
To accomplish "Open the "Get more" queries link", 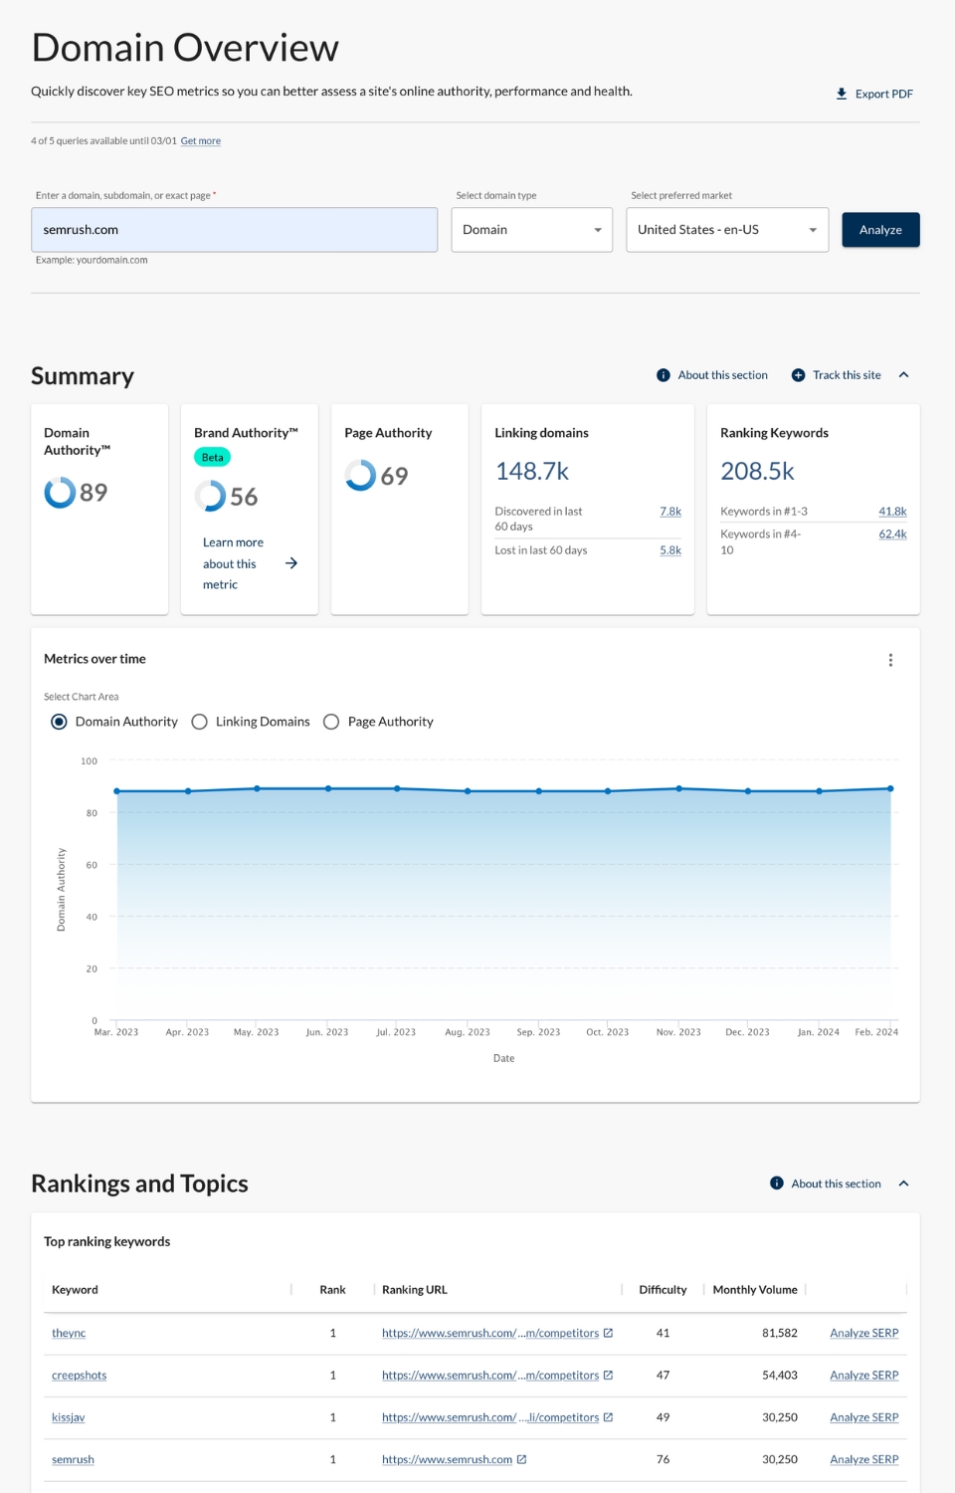I will tap(200, 140).
